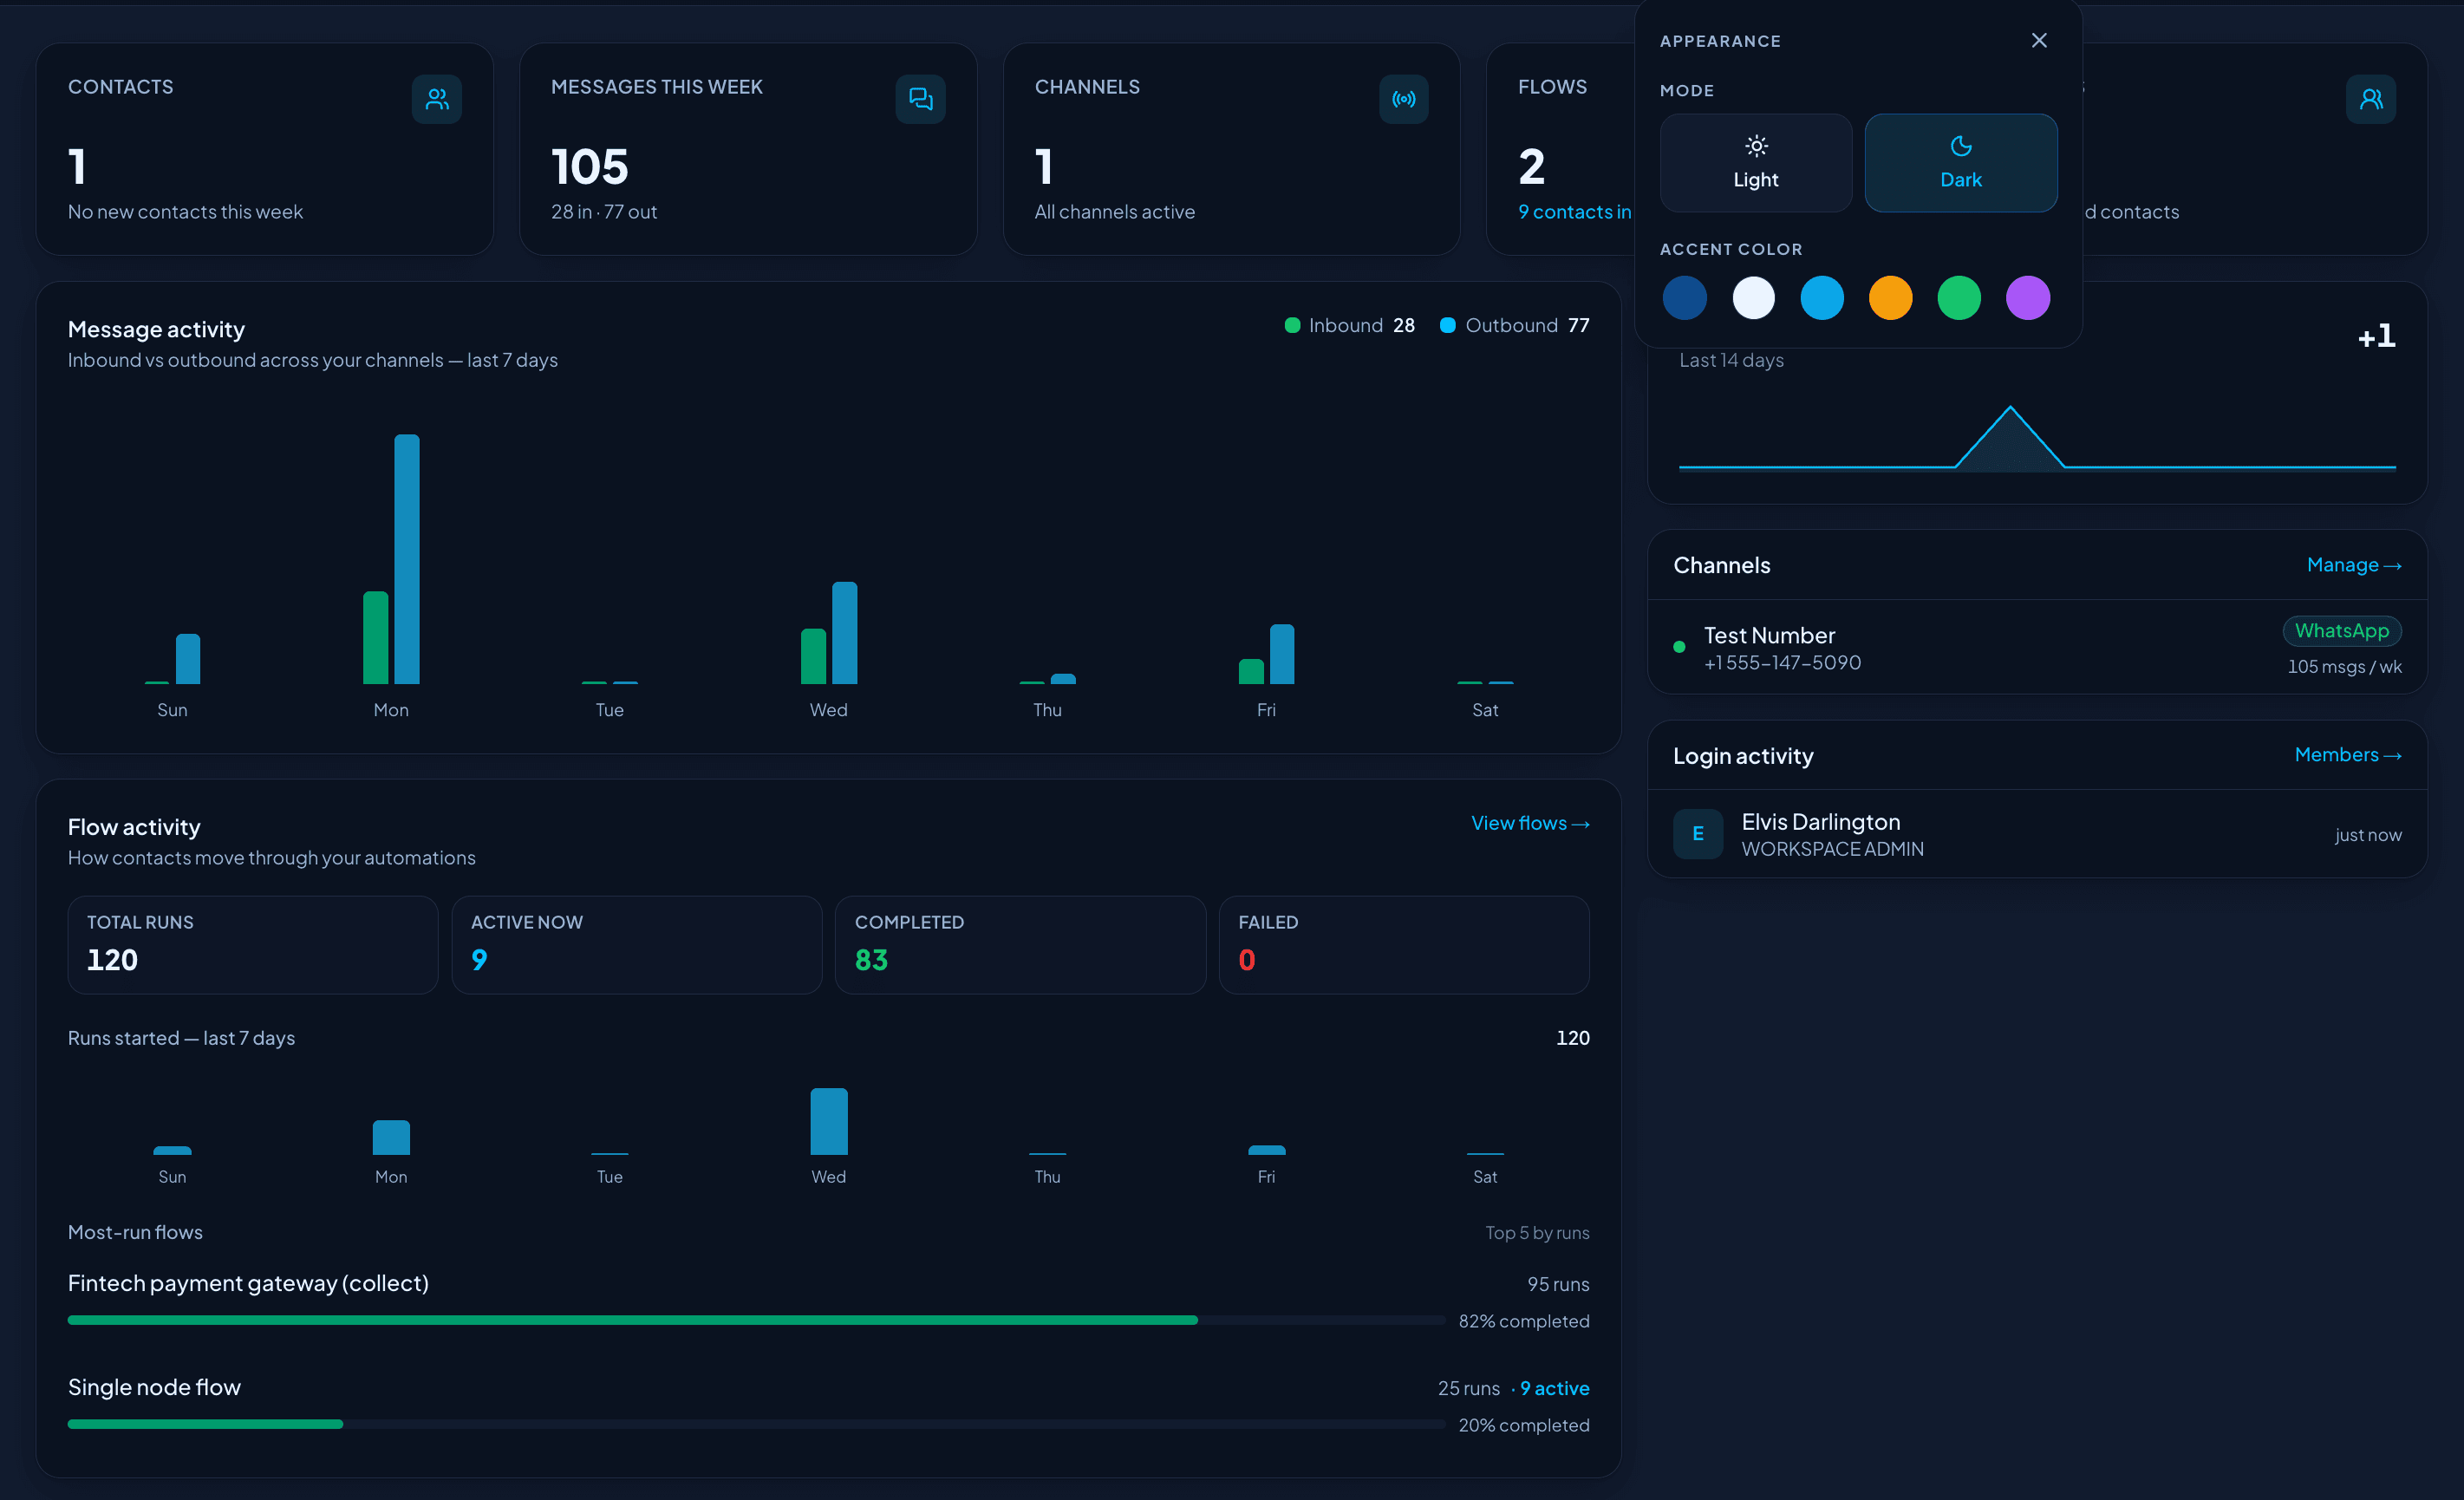Click the Wednesday bar in Runs started chart

[829, 1121]
